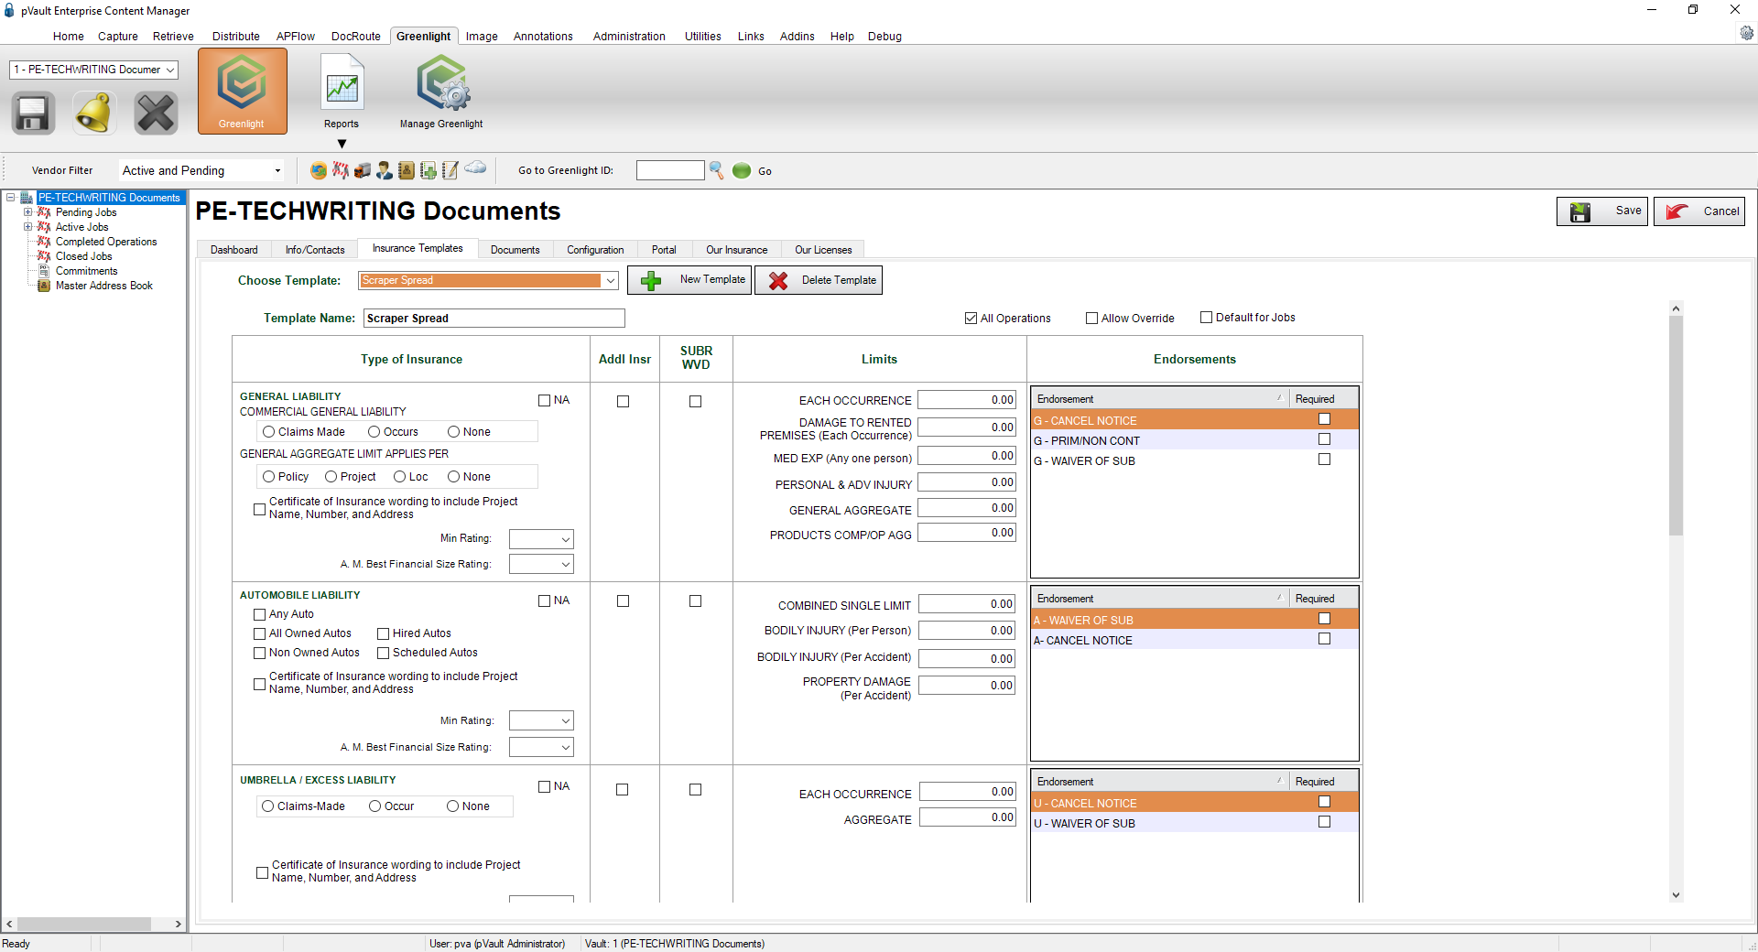Open the Choose Template dropdown

610,281
